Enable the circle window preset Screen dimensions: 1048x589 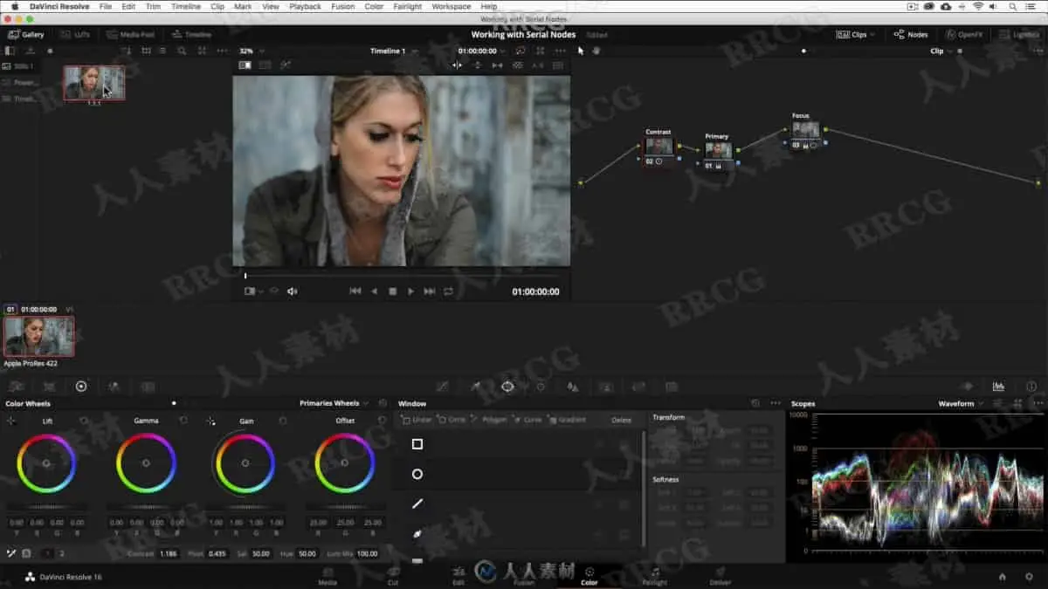click(x=417, y=474)
